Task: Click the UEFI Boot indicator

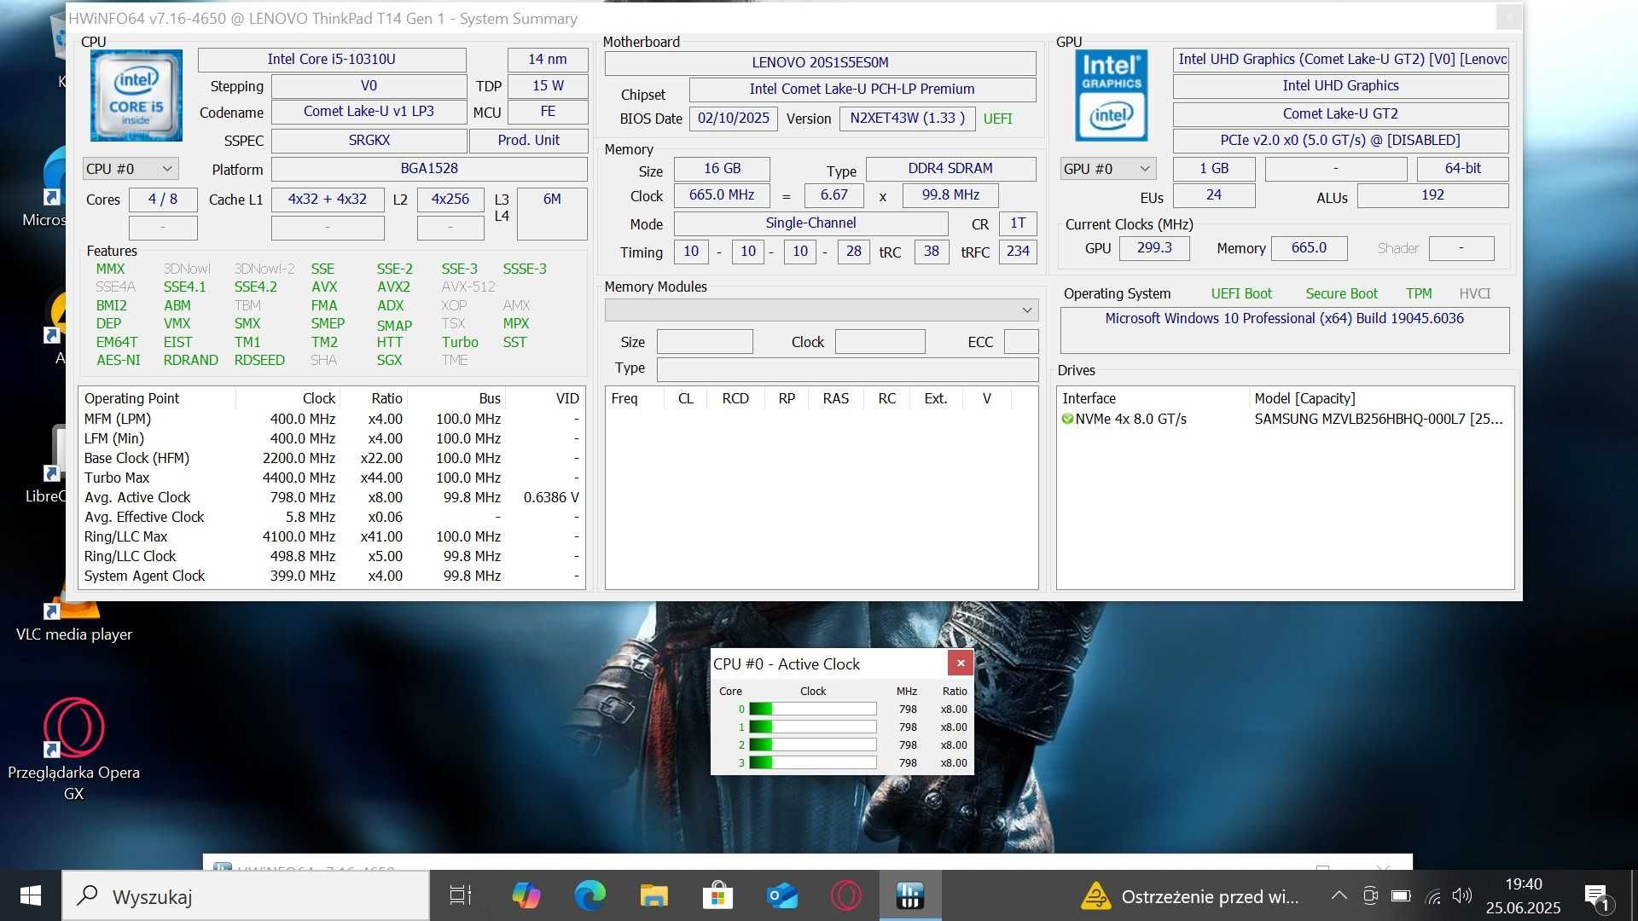Action: point(1241,293)
